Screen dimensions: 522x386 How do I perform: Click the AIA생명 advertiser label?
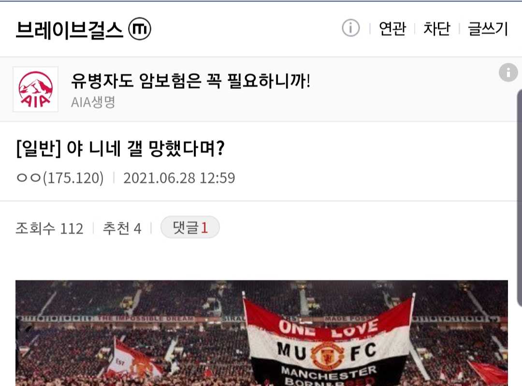[x=93, y=102]
